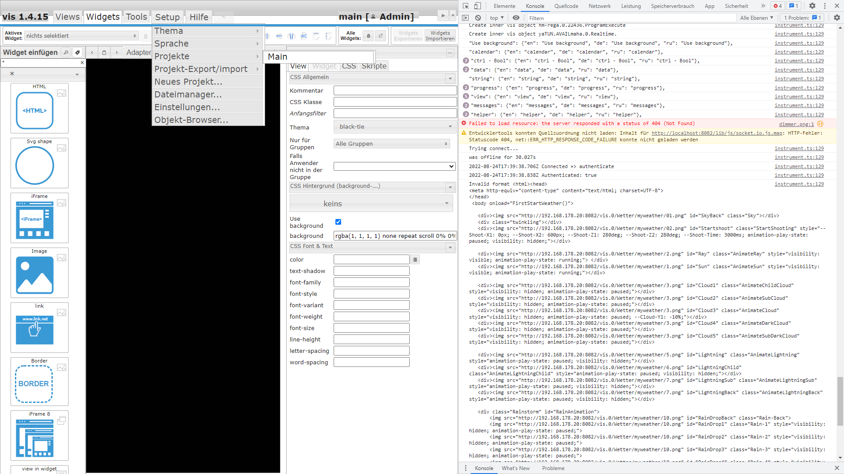The width and height of the screenshot is (844, 474).
Task: Open the Nur für Gruppen selector
Action: click(x=392, y=144)
